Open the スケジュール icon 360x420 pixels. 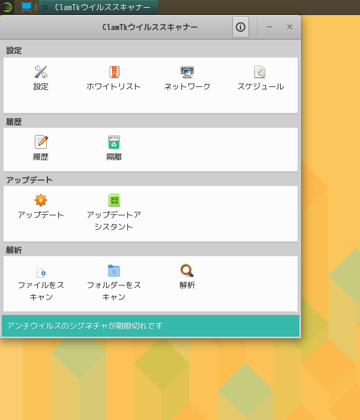(260, 72)
